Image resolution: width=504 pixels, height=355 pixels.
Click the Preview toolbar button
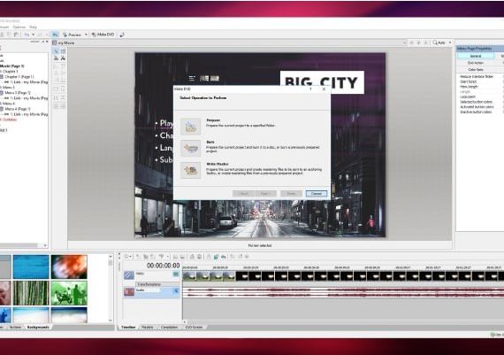(x=73, y=35)
